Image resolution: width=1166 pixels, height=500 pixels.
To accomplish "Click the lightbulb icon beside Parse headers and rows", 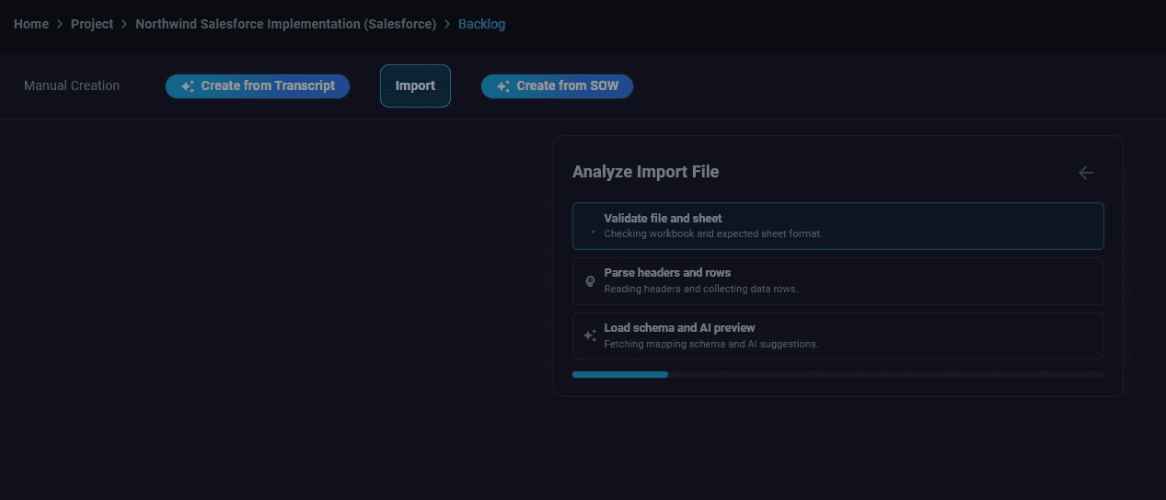I will tap(591, 281).
